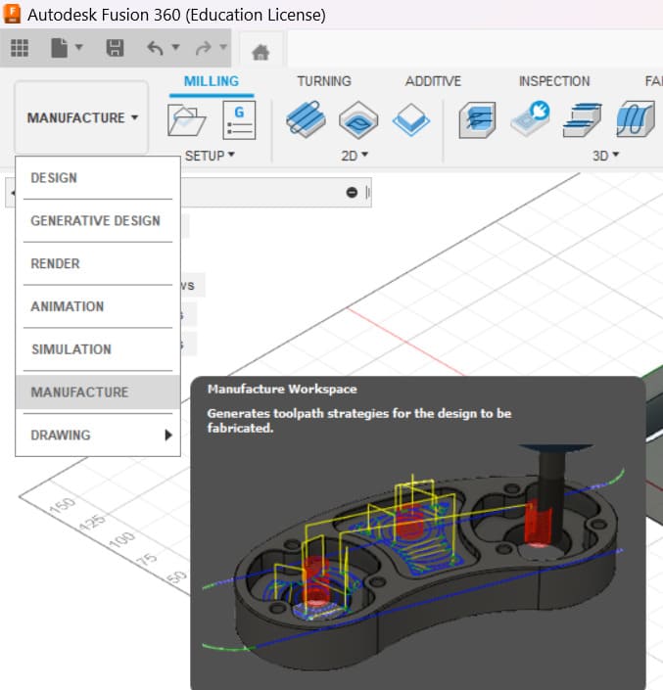This screenshot has height=690, width=663.
Task: Select the 2D Face milling icon
Action: coord(410,119)
